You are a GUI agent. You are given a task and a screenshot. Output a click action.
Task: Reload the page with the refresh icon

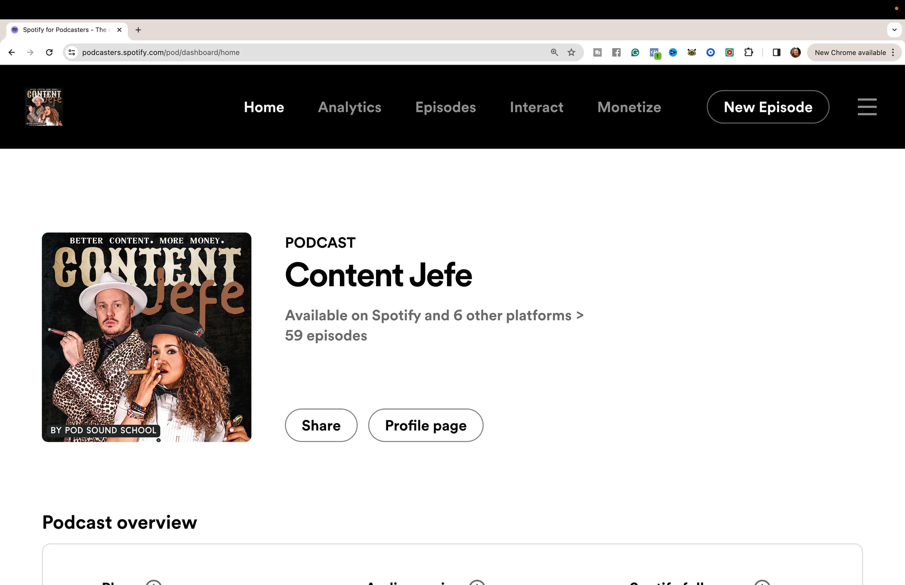(x=49, y=52)
